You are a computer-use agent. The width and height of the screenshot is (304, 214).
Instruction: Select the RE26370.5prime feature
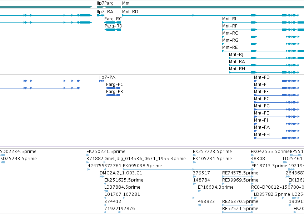click(x=240, y=202)
